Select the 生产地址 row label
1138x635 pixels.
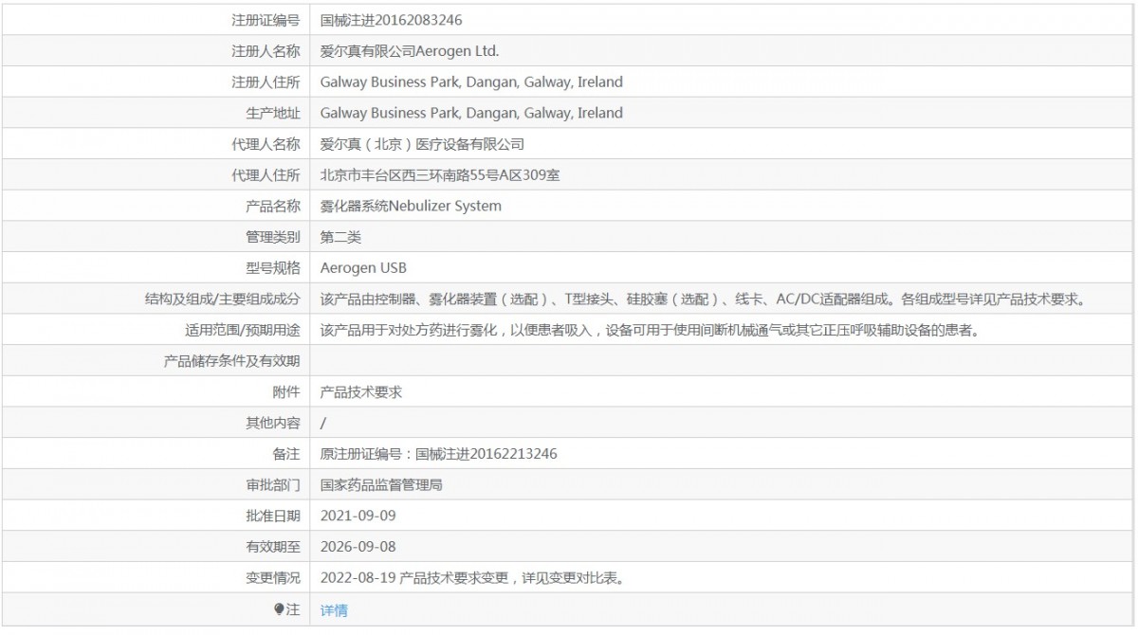273,113
